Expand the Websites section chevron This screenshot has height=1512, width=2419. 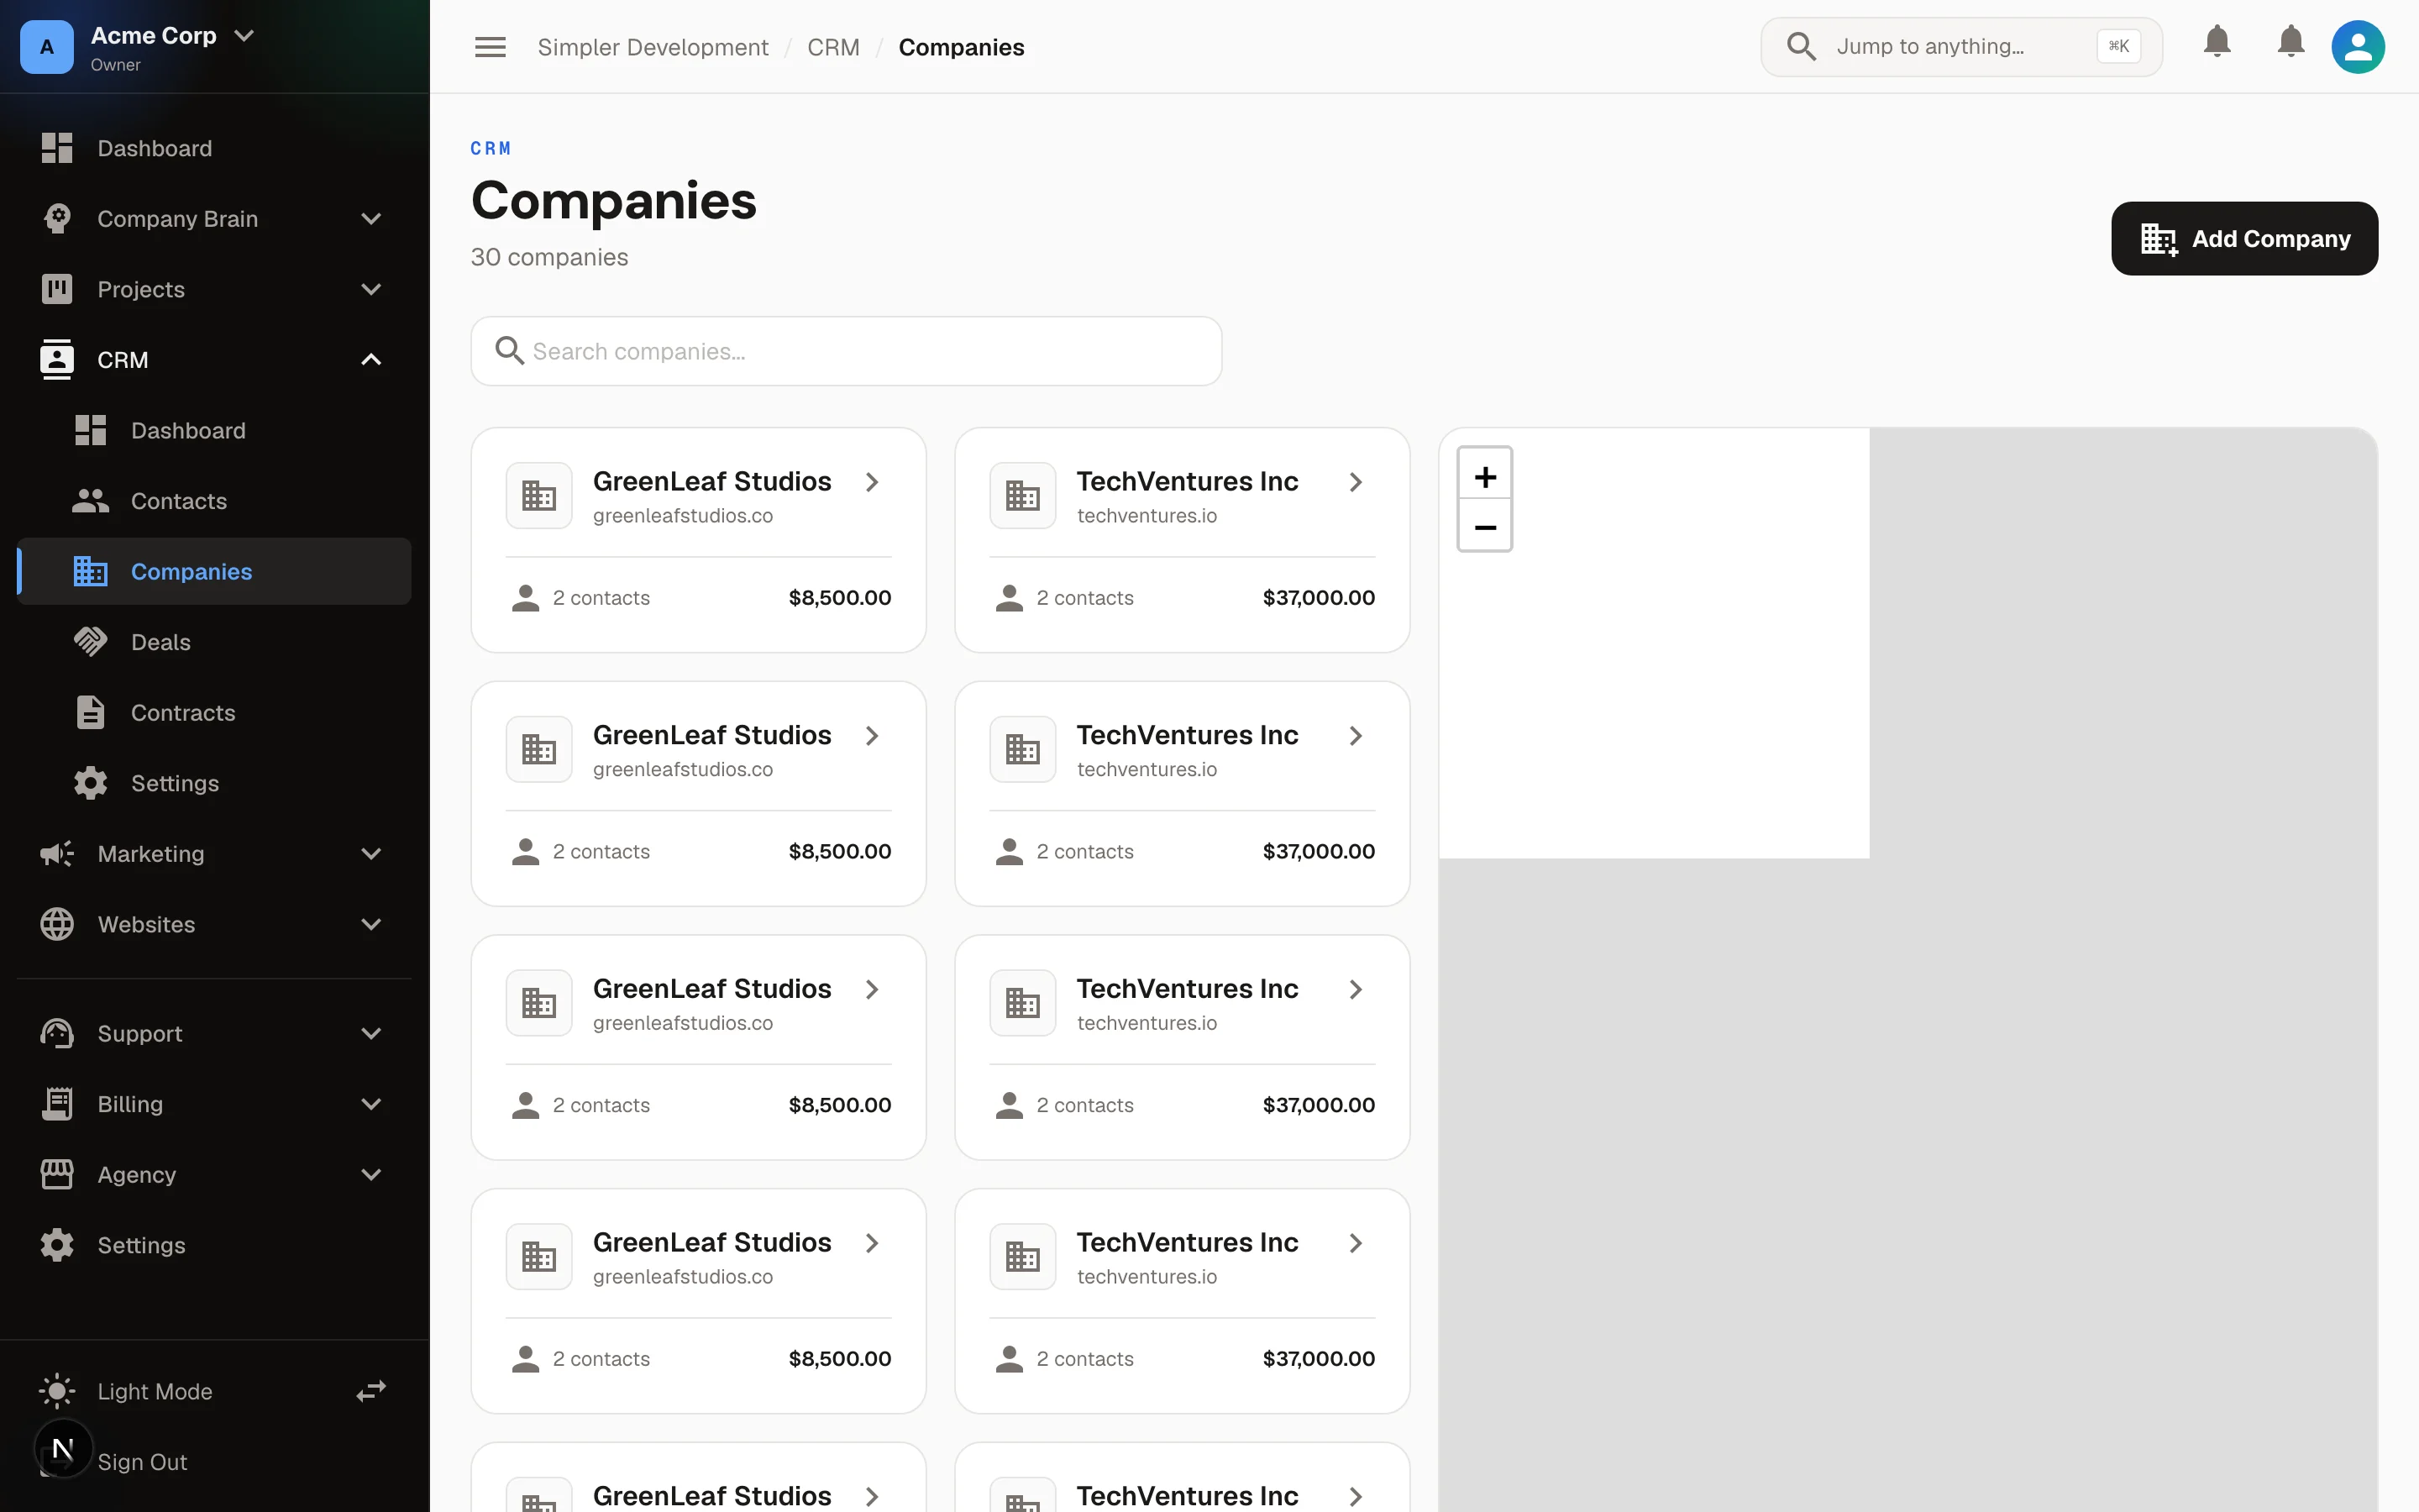pos(371,924)
